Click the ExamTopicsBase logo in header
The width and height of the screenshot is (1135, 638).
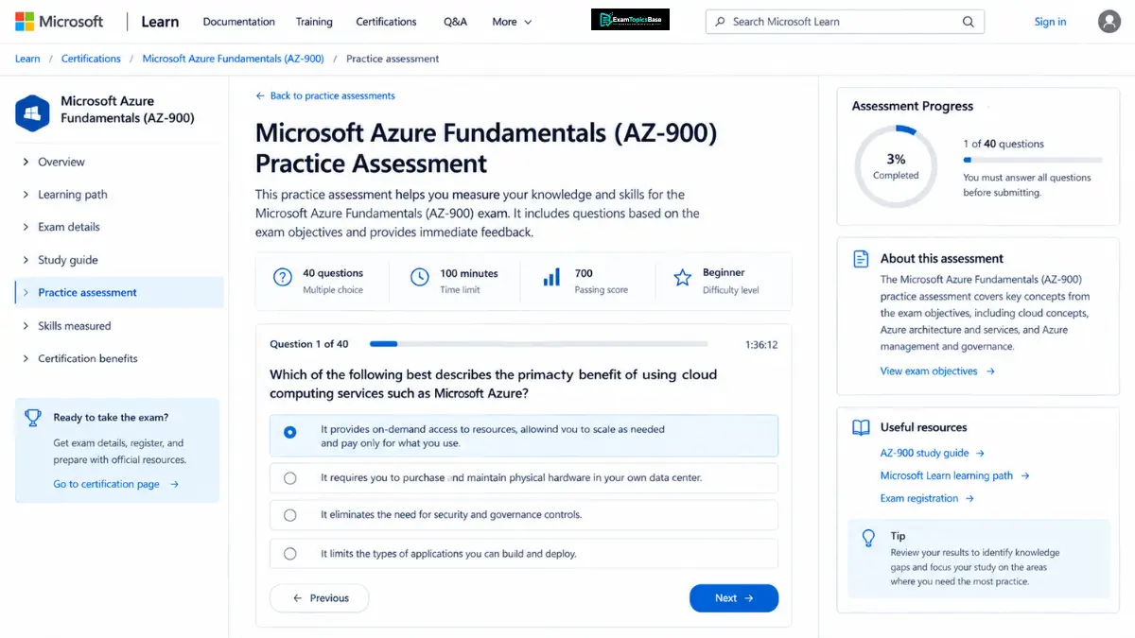pyautogui.click(x=630, y=20)
